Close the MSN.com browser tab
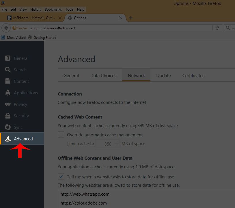 (60, 18)
